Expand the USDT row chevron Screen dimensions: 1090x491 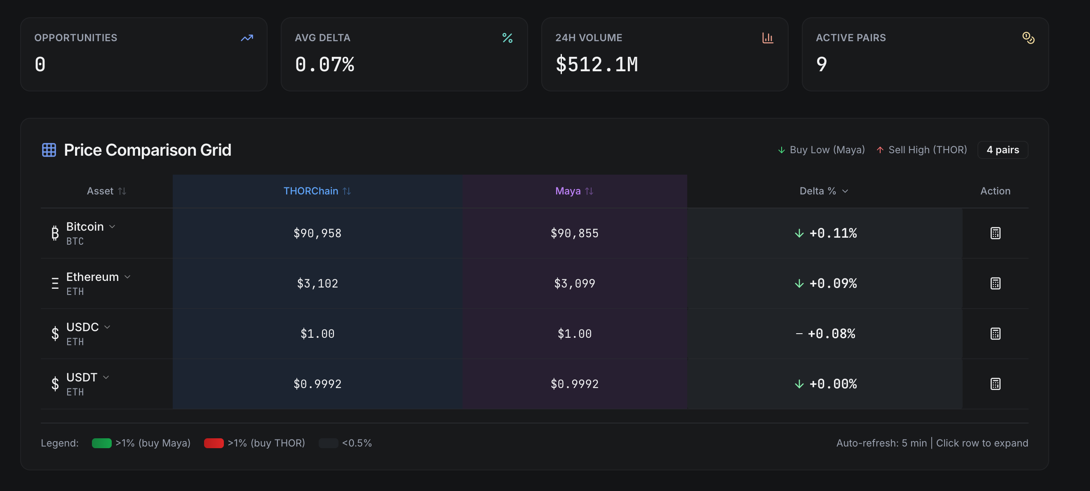[106, 377]
